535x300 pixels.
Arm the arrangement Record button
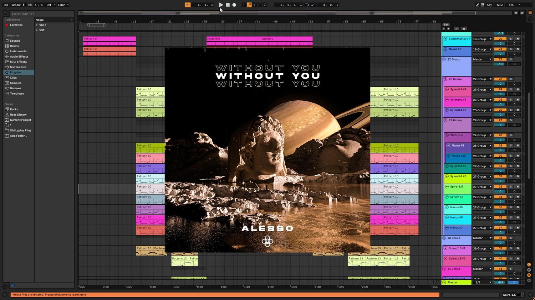(234, 5)
